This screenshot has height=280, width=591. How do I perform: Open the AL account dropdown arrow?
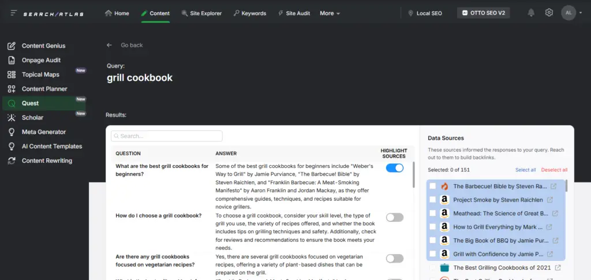point(581,13)
